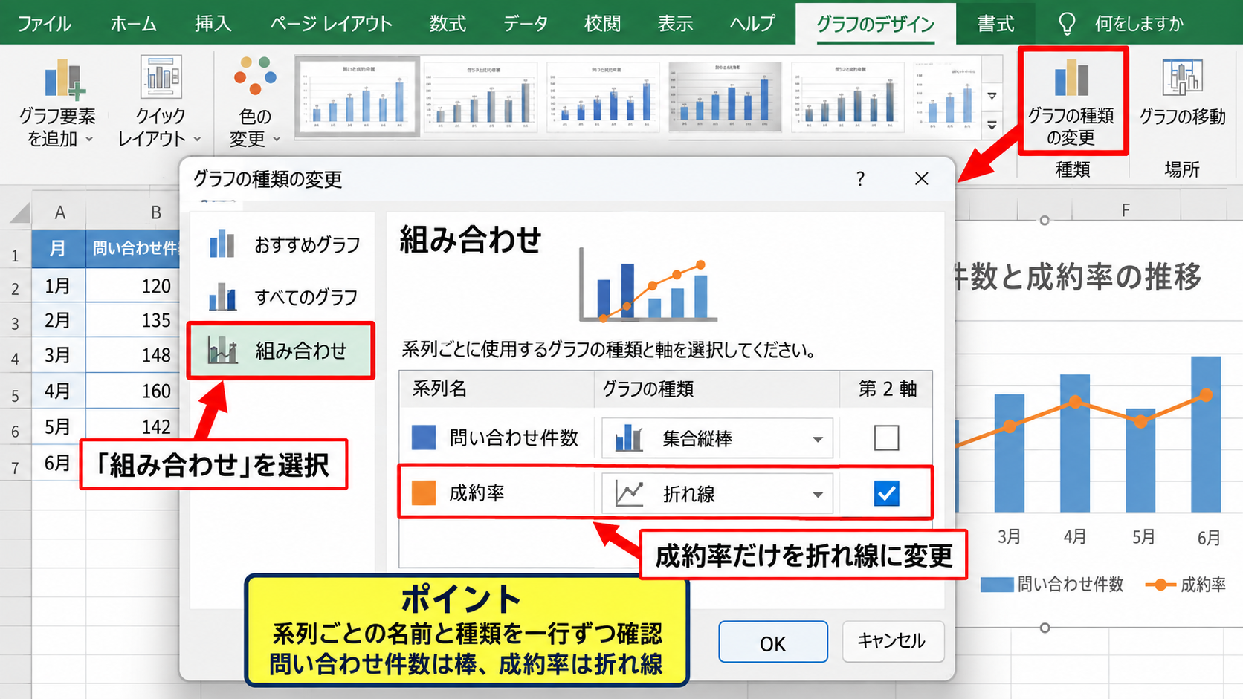This screenshot has height=699, width=1243.
Task: Switch to the データ tab
Action: click(x=526, y=24)
